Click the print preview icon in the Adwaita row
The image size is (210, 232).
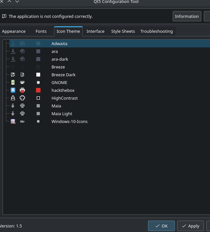coord(22,43)
